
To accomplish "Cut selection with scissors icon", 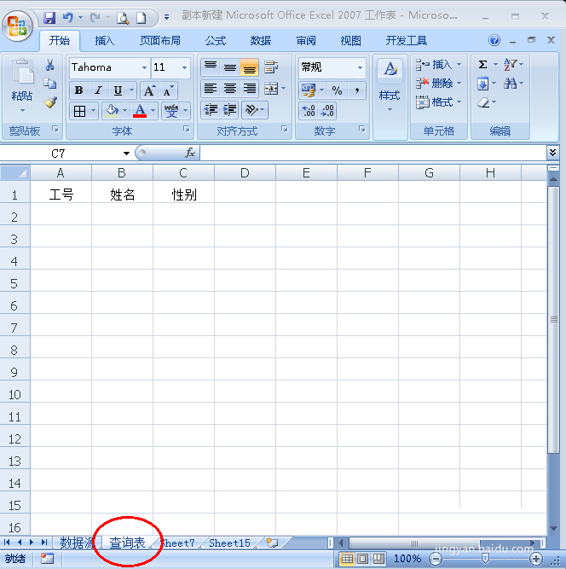I will coord(49,65).
